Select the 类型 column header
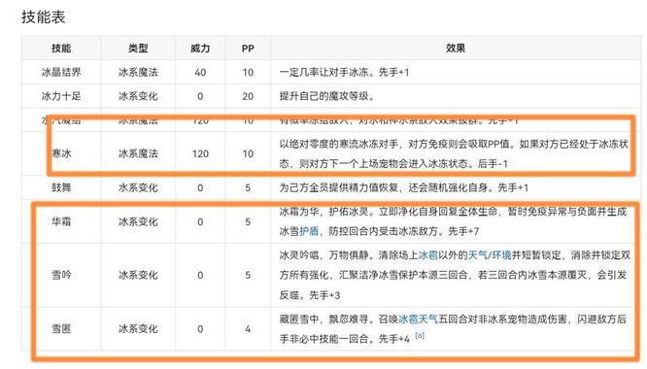This screenshot has height=369, width=647. tap(138, 49)
